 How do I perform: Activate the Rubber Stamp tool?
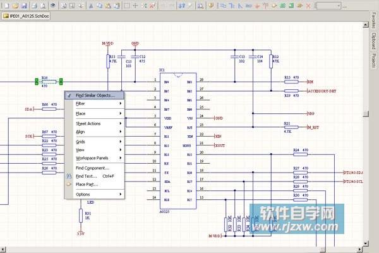point(117,5)
